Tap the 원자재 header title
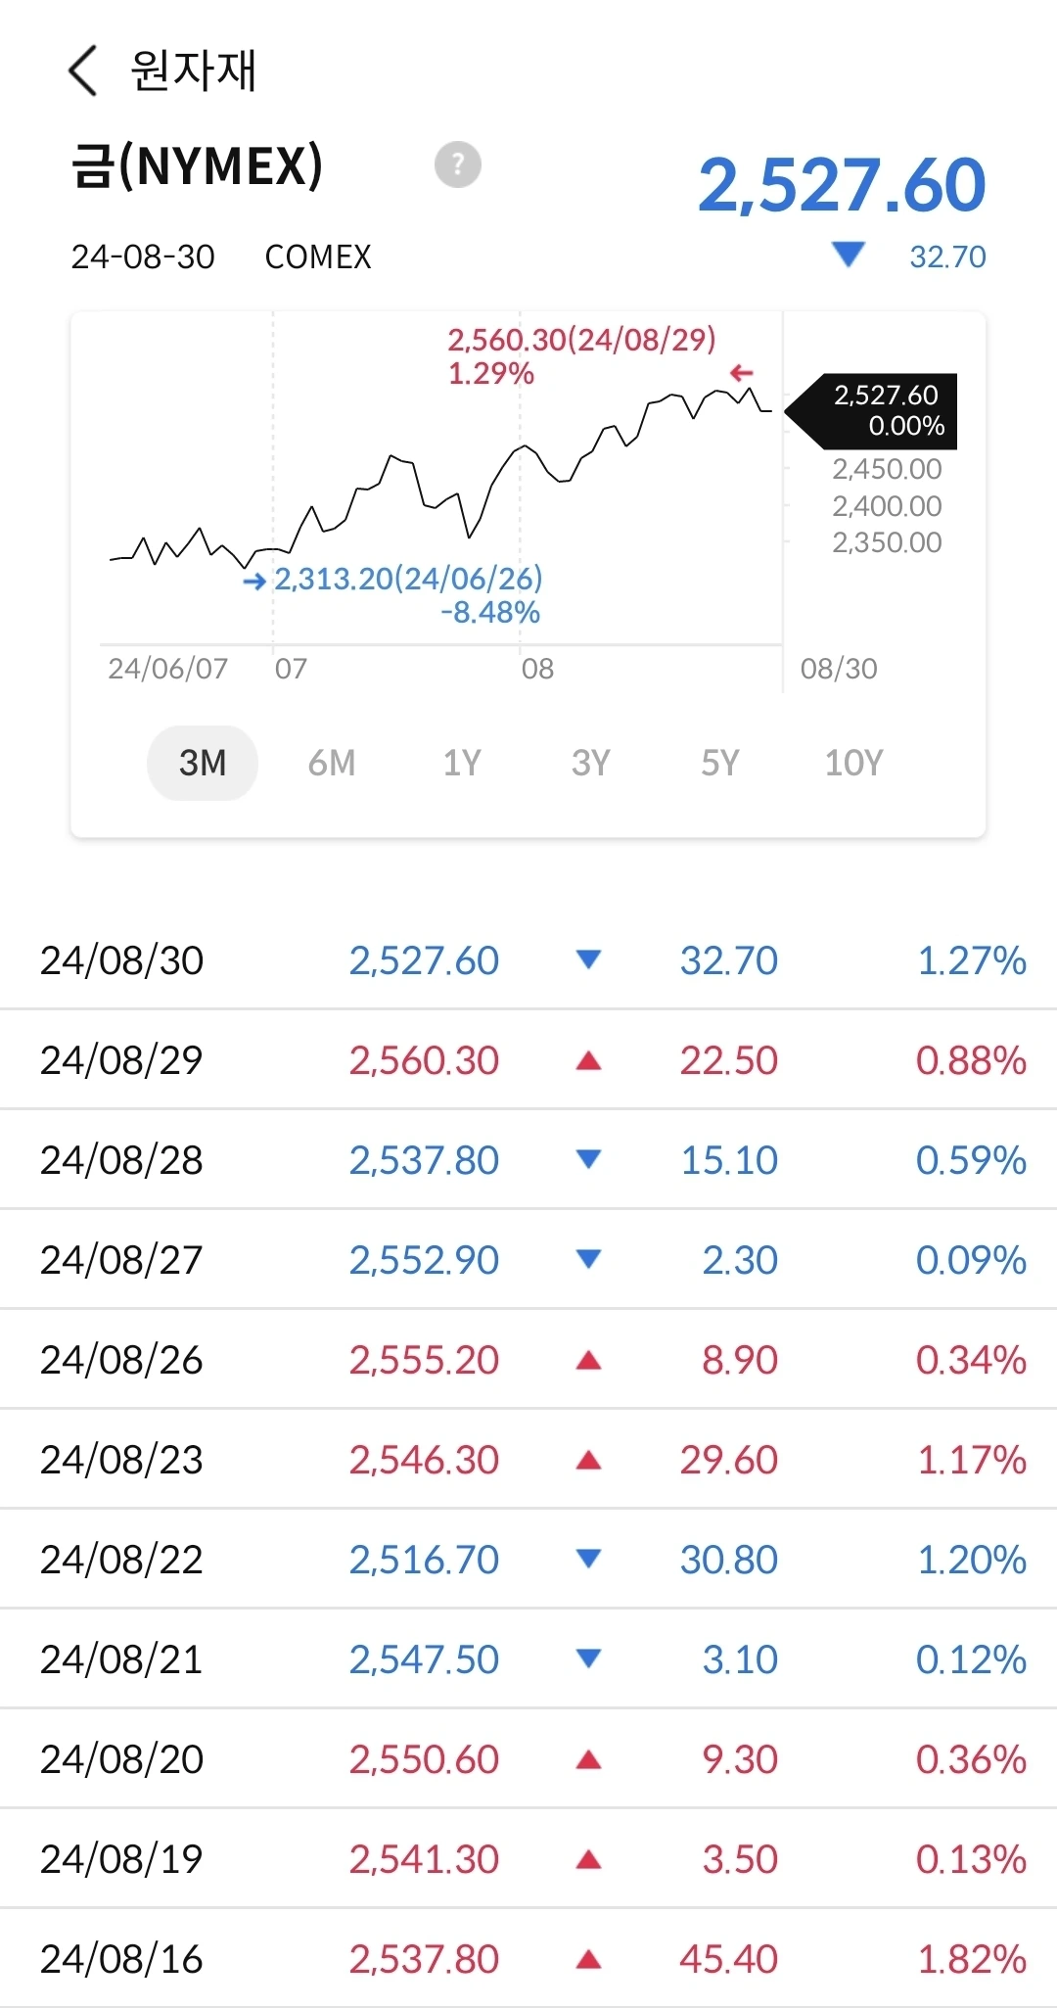The height and width of the screenshot is (2008, 1057). tap(194, 70)
